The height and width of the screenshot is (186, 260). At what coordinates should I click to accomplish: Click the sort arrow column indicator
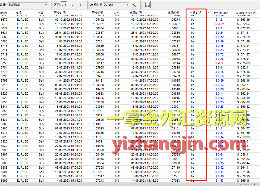pos(209,13)
